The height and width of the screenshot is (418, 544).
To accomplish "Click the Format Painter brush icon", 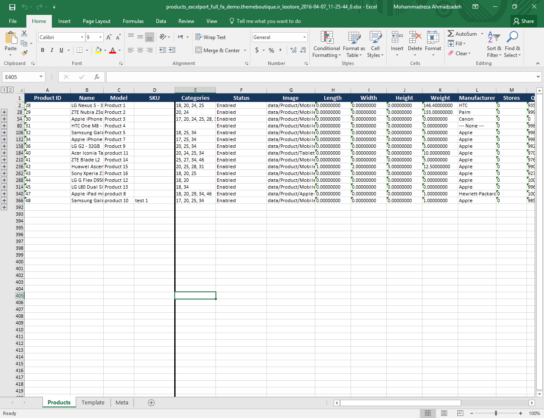I will point(24,53).
